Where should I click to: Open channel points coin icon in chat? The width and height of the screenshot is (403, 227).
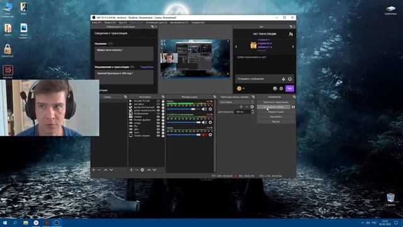pos(239,88)
